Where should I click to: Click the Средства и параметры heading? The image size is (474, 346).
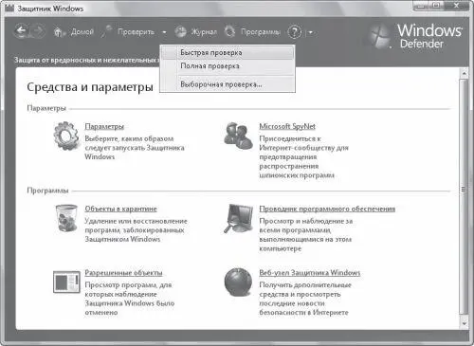click(90, 87)
